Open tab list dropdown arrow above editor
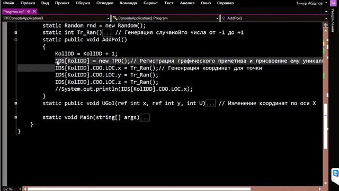339x191 pixels. [x=326, y=12]
